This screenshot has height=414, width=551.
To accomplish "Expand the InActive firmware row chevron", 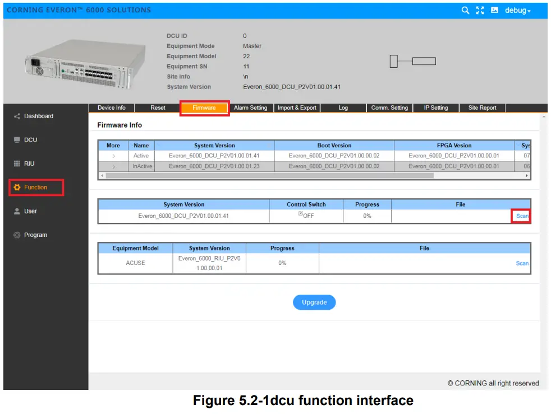I will tap(113, 166).
